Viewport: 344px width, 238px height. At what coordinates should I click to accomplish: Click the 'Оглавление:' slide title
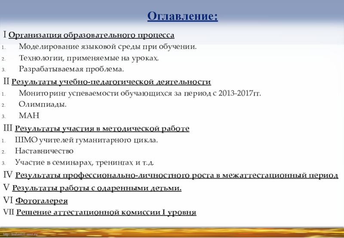[182, 17]
